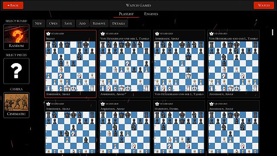Open the question-mark piece set selector
277x156 pixels.
(16, 71)
